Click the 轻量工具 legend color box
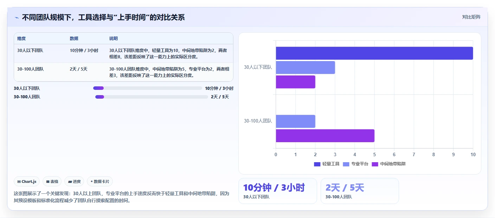Image resolution: width=495 pixels, height=218 pixels. pos(317,164)
